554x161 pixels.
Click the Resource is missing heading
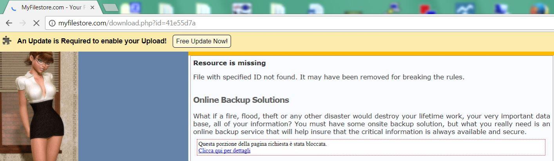point(229,63)
